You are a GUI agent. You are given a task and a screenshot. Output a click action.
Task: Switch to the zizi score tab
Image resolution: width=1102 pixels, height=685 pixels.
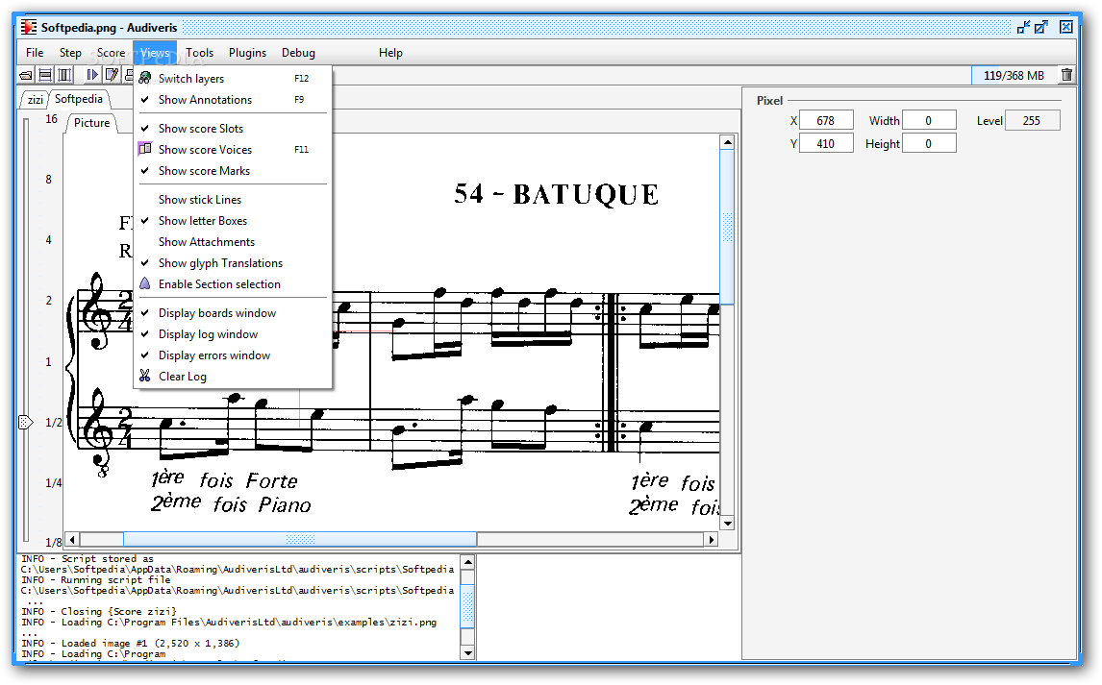coord(36,100)
